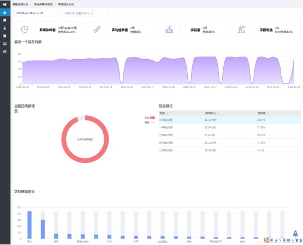Open the bar chart analytics sidebar icon
303x245 pixels.
pyautogui.click(x=5, y=13)
